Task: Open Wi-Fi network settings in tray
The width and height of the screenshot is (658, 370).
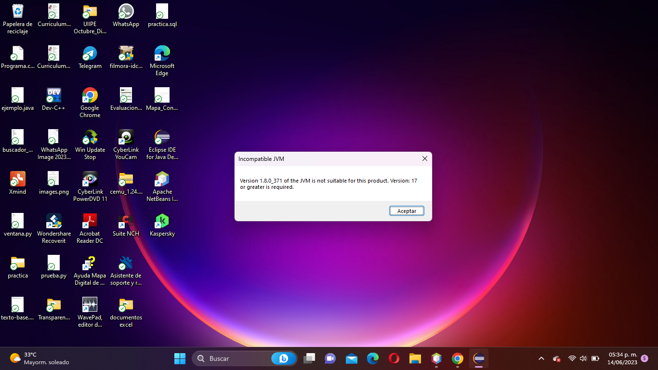Action: click(572, 358)
